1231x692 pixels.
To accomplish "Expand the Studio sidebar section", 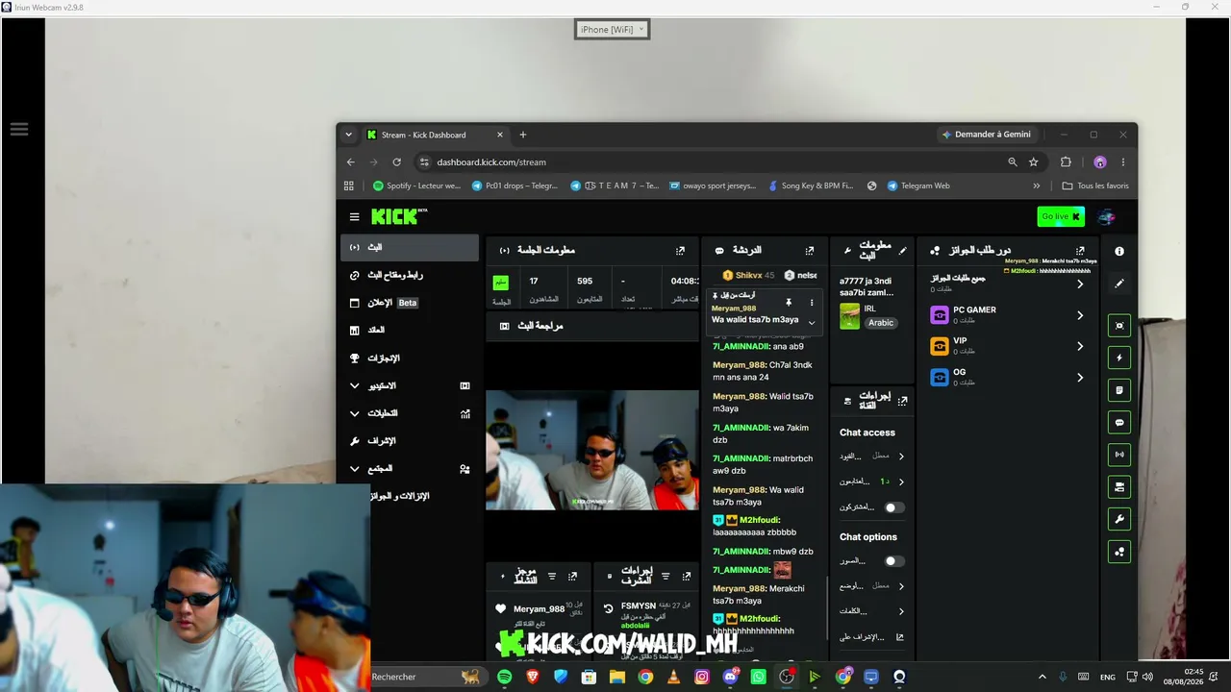I will click(x=409, y=385).
